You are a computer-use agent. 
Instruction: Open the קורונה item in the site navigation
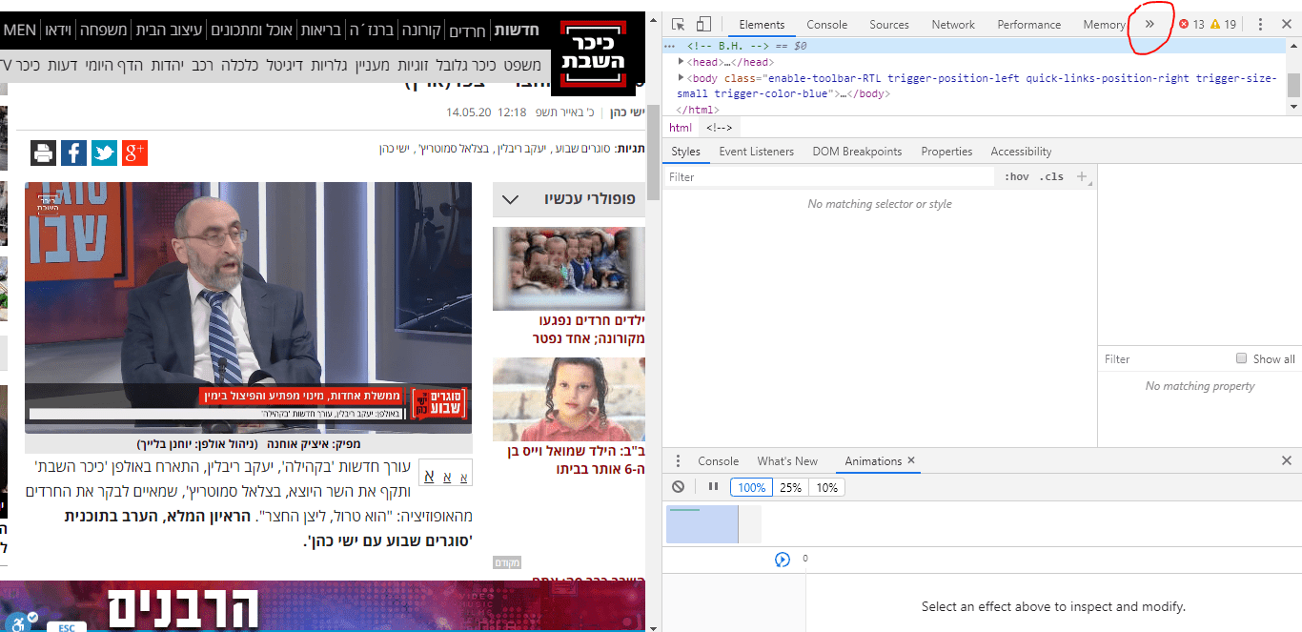(x=420, y=31)
